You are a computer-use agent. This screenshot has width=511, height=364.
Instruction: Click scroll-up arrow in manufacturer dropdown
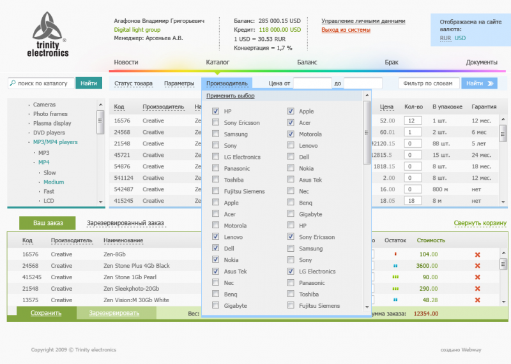pyautogui.click(x=367, y=96)
